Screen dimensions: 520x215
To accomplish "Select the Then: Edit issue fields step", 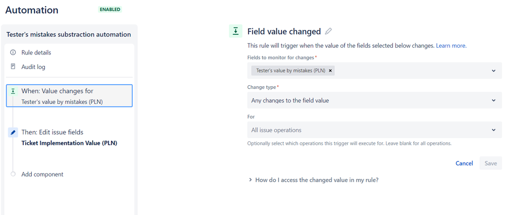I will (x=69, y=137).
